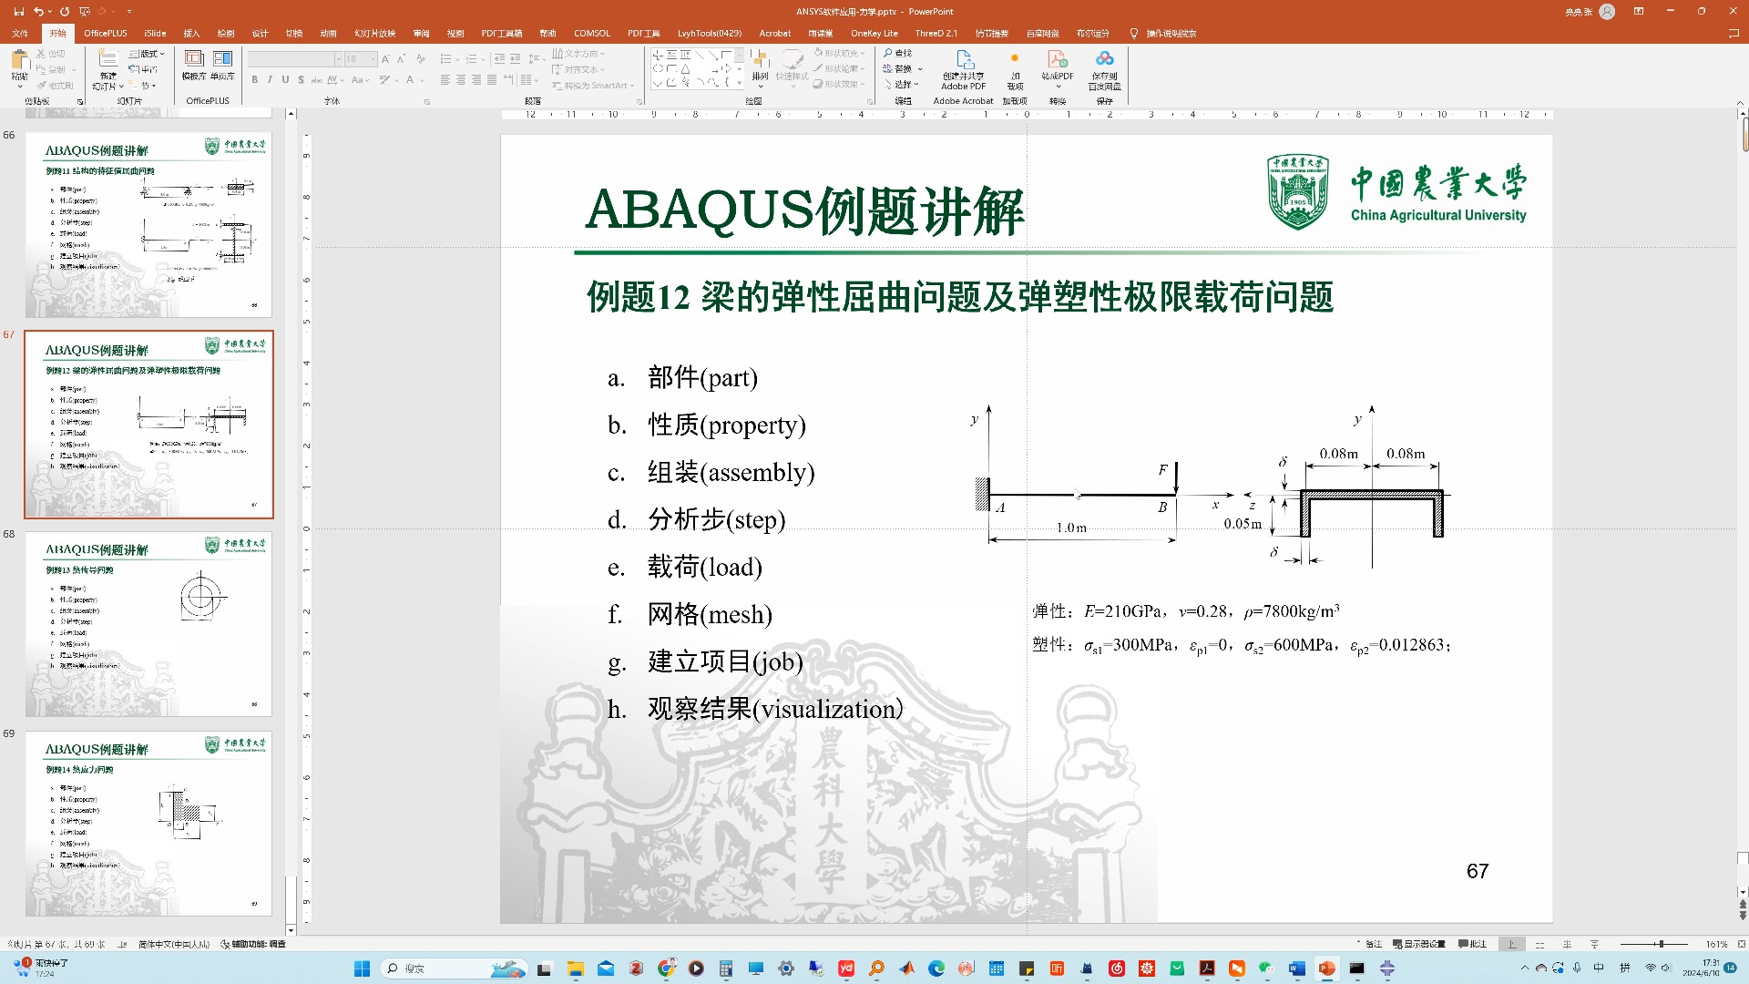Fit slide to window icon
Screen dimensions: 1749x984
[1741, 944]
